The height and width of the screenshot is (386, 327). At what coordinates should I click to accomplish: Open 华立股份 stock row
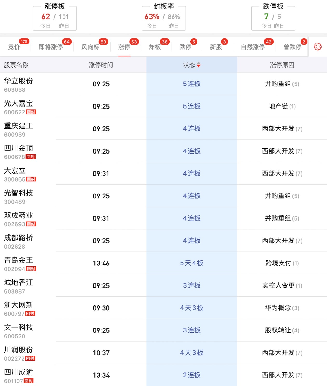pyautogui.click(x=19, y=84)
